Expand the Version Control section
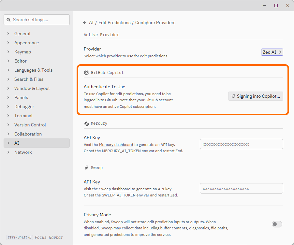 click(x=30, y=125)
